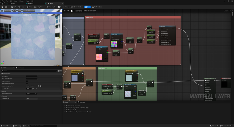Enable the Expose to Library checkbox
Screen dimensions: 234x127
click(x=27, y=81)
